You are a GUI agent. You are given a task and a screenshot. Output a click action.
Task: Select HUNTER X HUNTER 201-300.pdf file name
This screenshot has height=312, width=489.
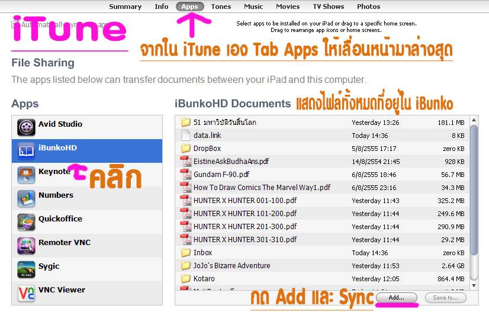click(x=245, y=227)
